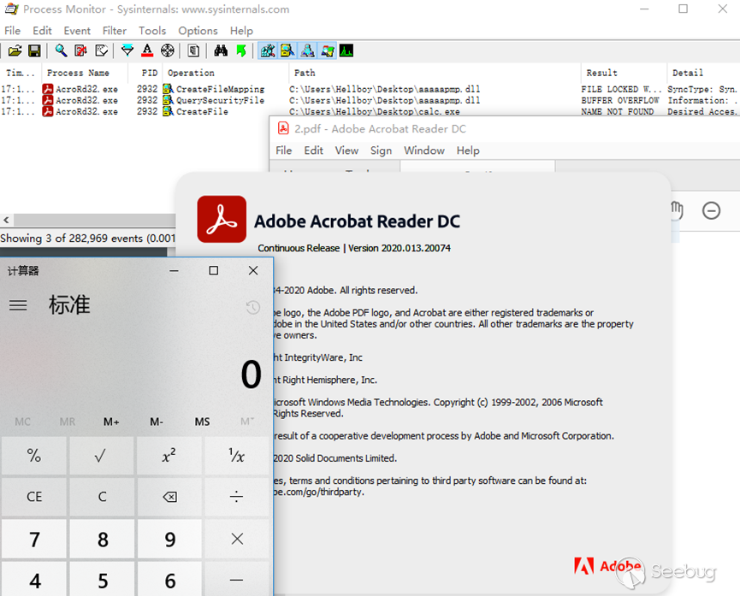Open the Options menu in Process Monitor

(198, 31)
